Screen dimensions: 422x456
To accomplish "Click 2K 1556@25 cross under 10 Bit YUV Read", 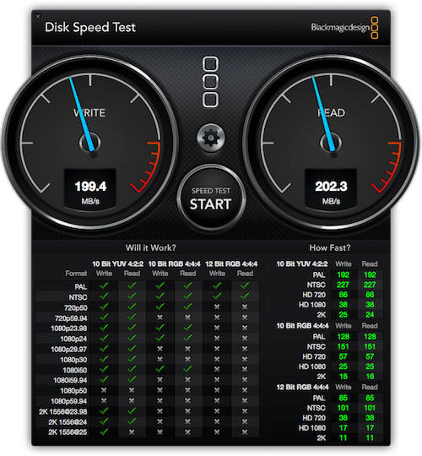I will 132,432.
